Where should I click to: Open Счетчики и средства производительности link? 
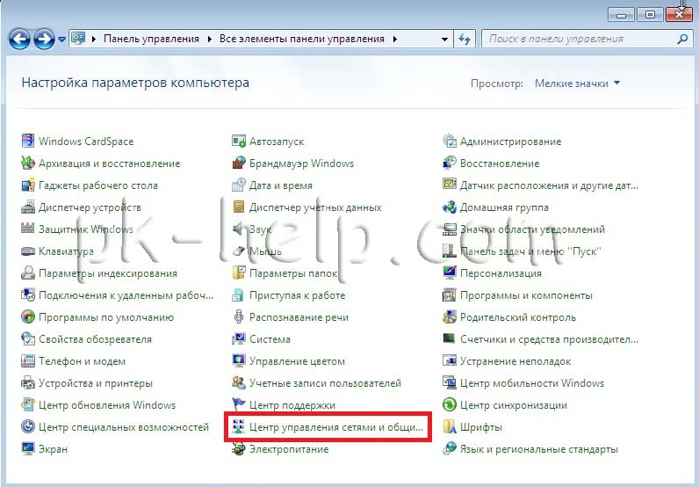[x=549, y=339]
